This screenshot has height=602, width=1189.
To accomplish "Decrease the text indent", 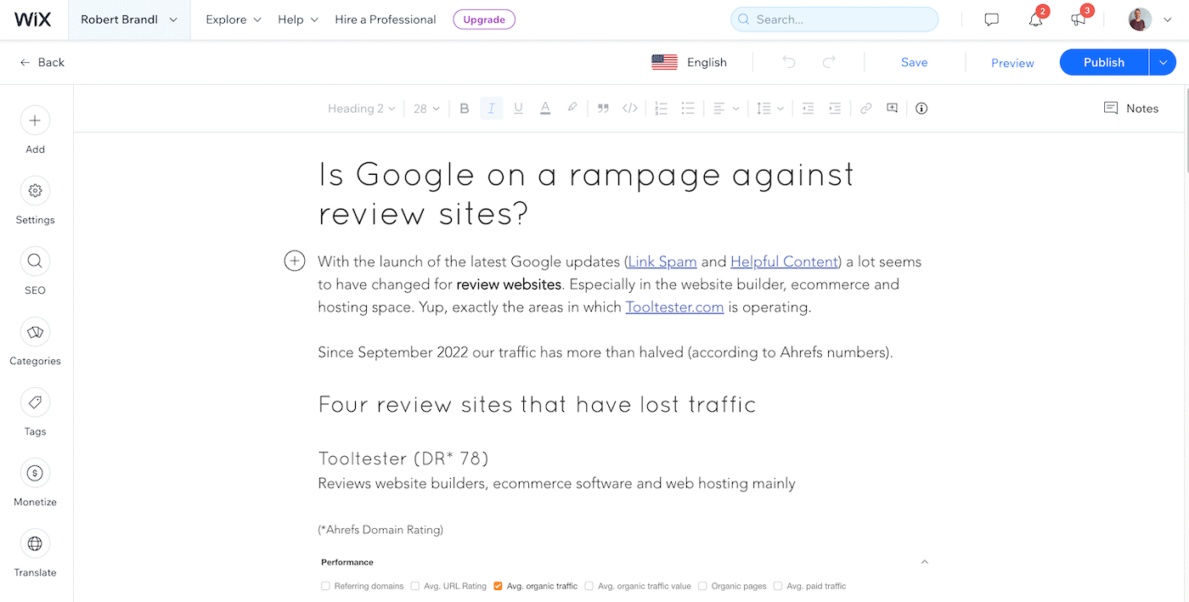I will [808, 109].
